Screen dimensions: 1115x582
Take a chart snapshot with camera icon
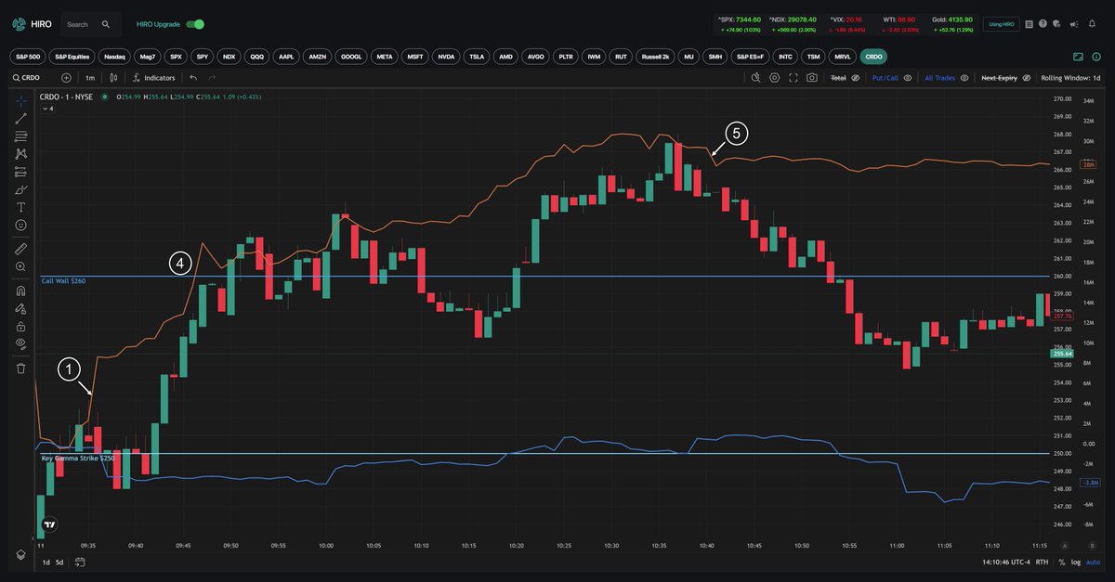click(812, 78)
